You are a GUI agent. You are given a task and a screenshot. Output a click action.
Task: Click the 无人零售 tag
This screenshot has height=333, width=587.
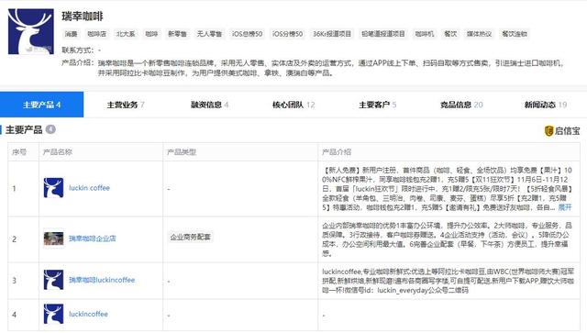(x=209, y=34)
